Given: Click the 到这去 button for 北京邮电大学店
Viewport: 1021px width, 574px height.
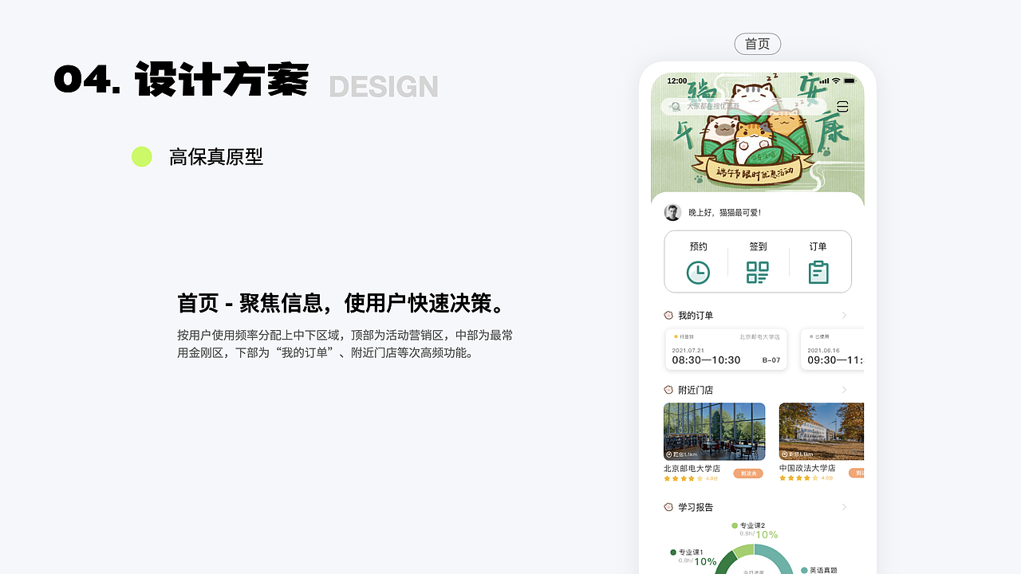Looking at the screenshot, I should pyautogui.click(x=748, y=474).
